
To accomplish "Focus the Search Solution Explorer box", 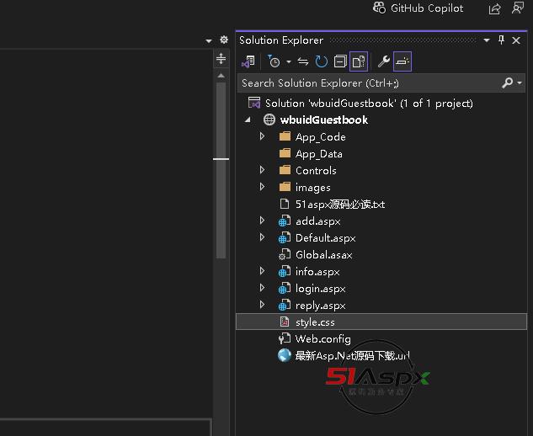I will [369, 83].
